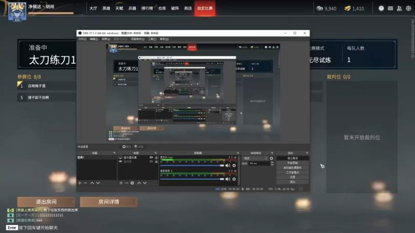Open source properties gear in 来源 panel footer
The height and width of the screenshot is (233, 415).
pyautogui.click(x=132, y=183)
